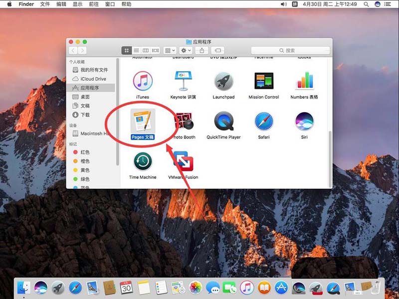
Task: Open the item arrangement dropdown
Action: coord(170,50)
